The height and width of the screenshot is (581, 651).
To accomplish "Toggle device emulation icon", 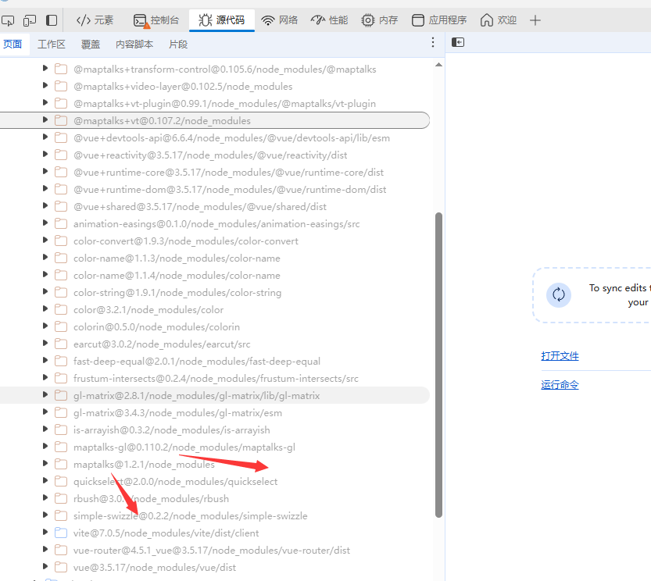I will coord(30,20).
